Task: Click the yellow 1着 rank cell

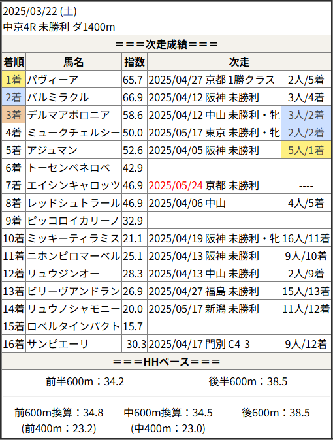Action: (x=14, y=80)
